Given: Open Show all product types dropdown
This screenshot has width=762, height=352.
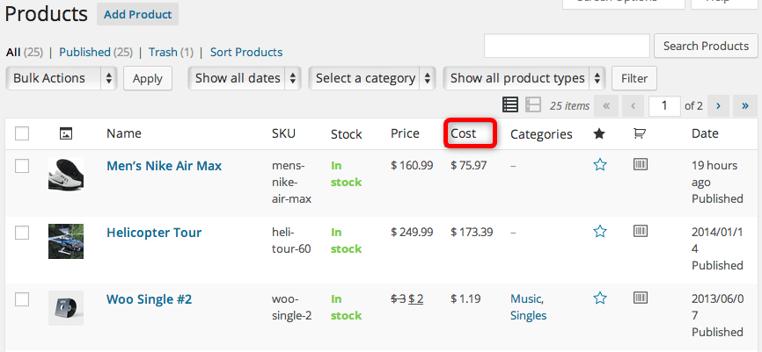Looking at the screenshot, I should [525, 78].
